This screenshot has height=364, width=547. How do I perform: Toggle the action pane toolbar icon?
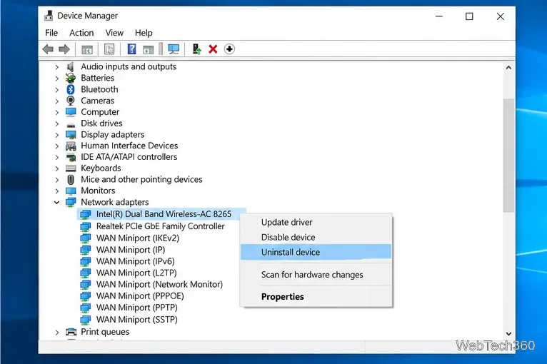click(x=149, y=49)
